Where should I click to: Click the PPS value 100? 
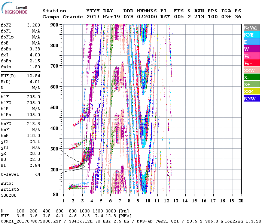coord(213,17)
